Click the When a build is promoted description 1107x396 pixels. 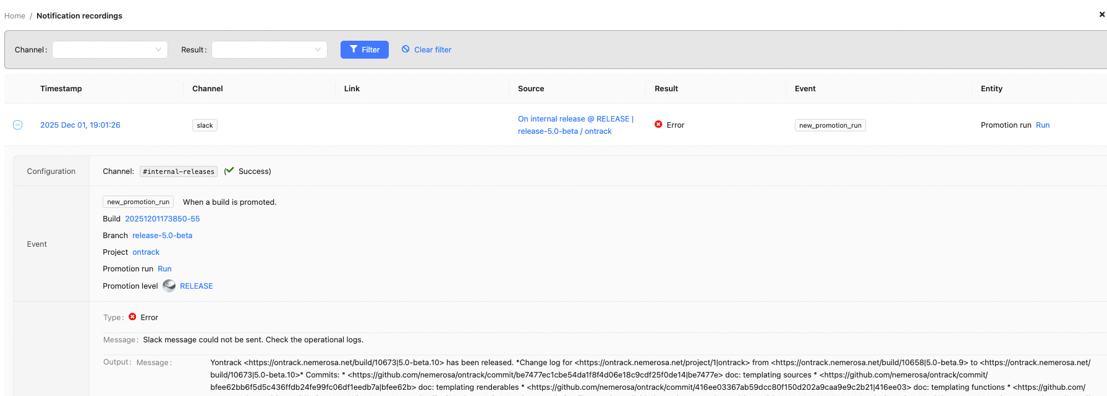(229, 202)
